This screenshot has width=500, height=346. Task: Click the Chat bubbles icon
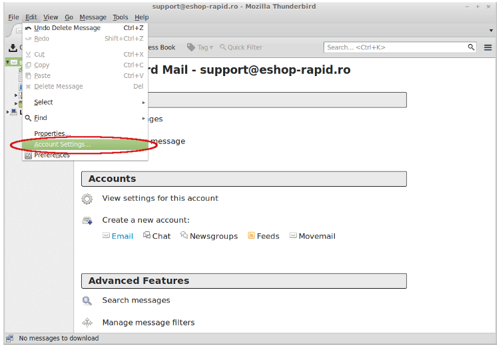click(146, 235)
